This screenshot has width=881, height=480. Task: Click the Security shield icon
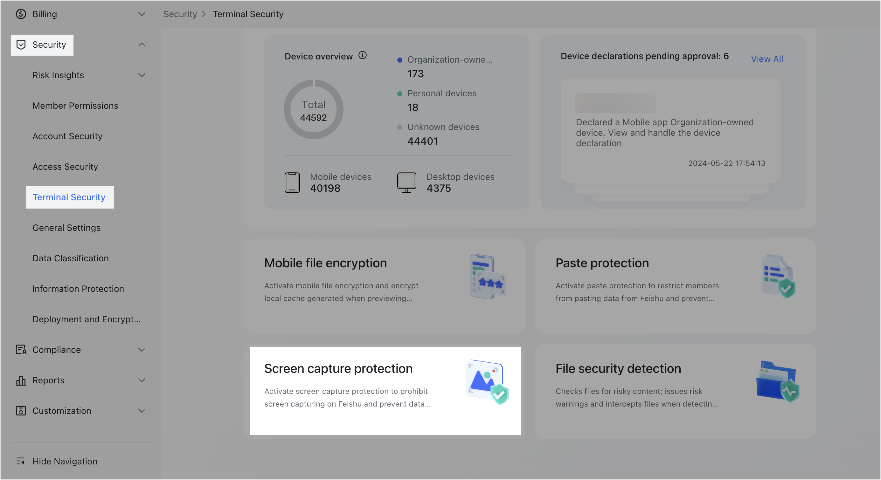tap(21, 45)
